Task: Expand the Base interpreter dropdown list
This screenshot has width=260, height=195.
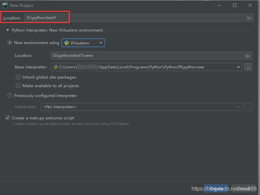Action: pos(239,67)
